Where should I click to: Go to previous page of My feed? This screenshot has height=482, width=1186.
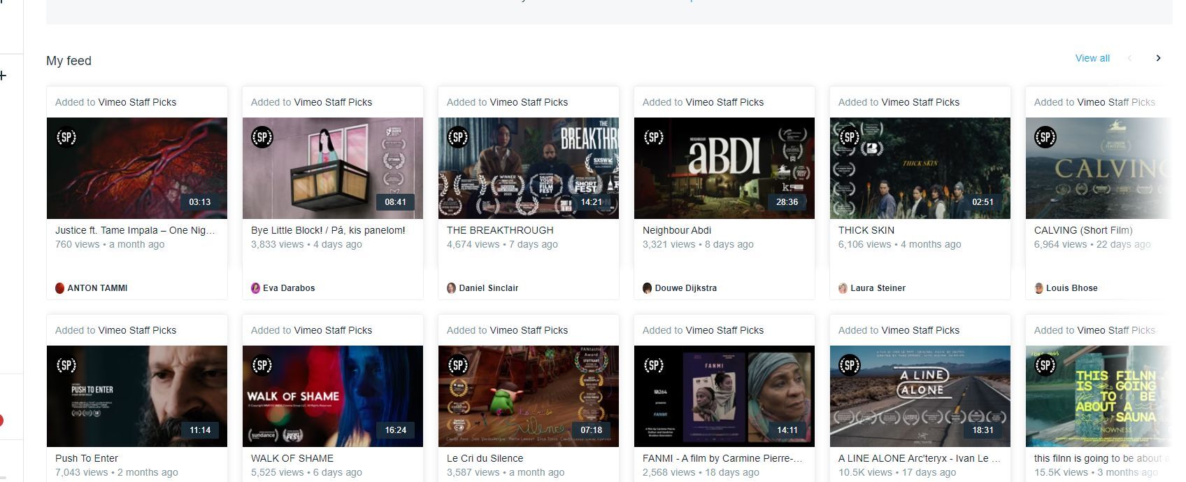pyautogui.click(x=1129, y=58)
